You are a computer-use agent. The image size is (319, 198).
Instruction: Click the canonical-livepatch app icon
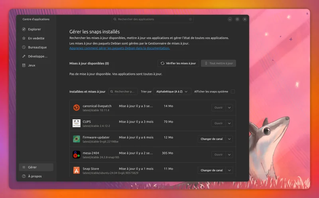tap(77, 107)
